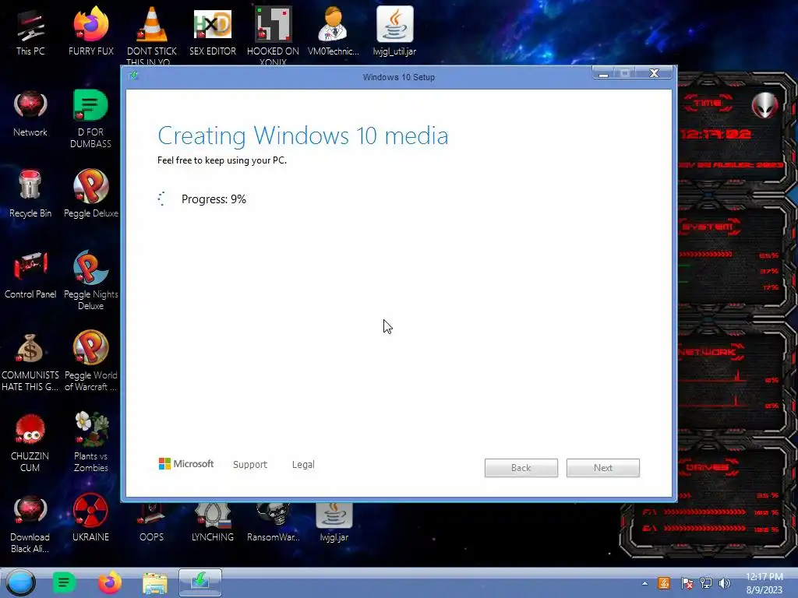Click the Progress: 9% text
This screenshot has height=598, width=798.
click(x=214, y=199)
